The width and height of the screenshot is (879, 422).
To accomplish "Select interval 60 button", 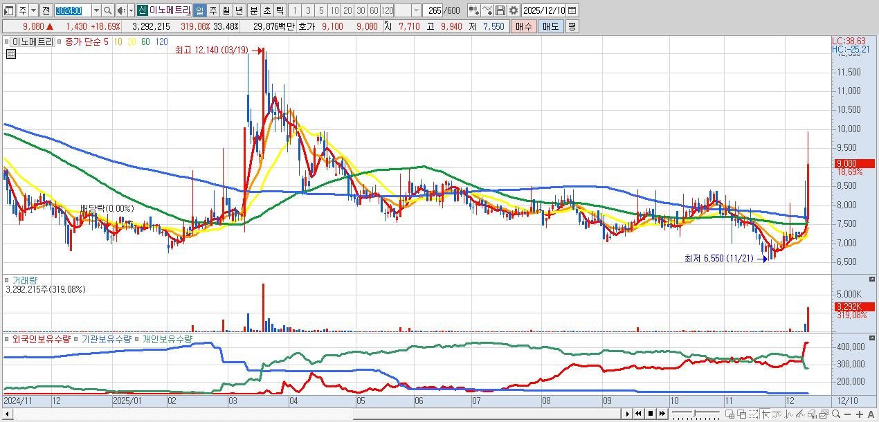I will tap(373, 10).
